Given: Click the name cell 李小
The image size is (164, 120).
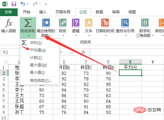Looking at the screenshot, I should [x=19, y=90].
